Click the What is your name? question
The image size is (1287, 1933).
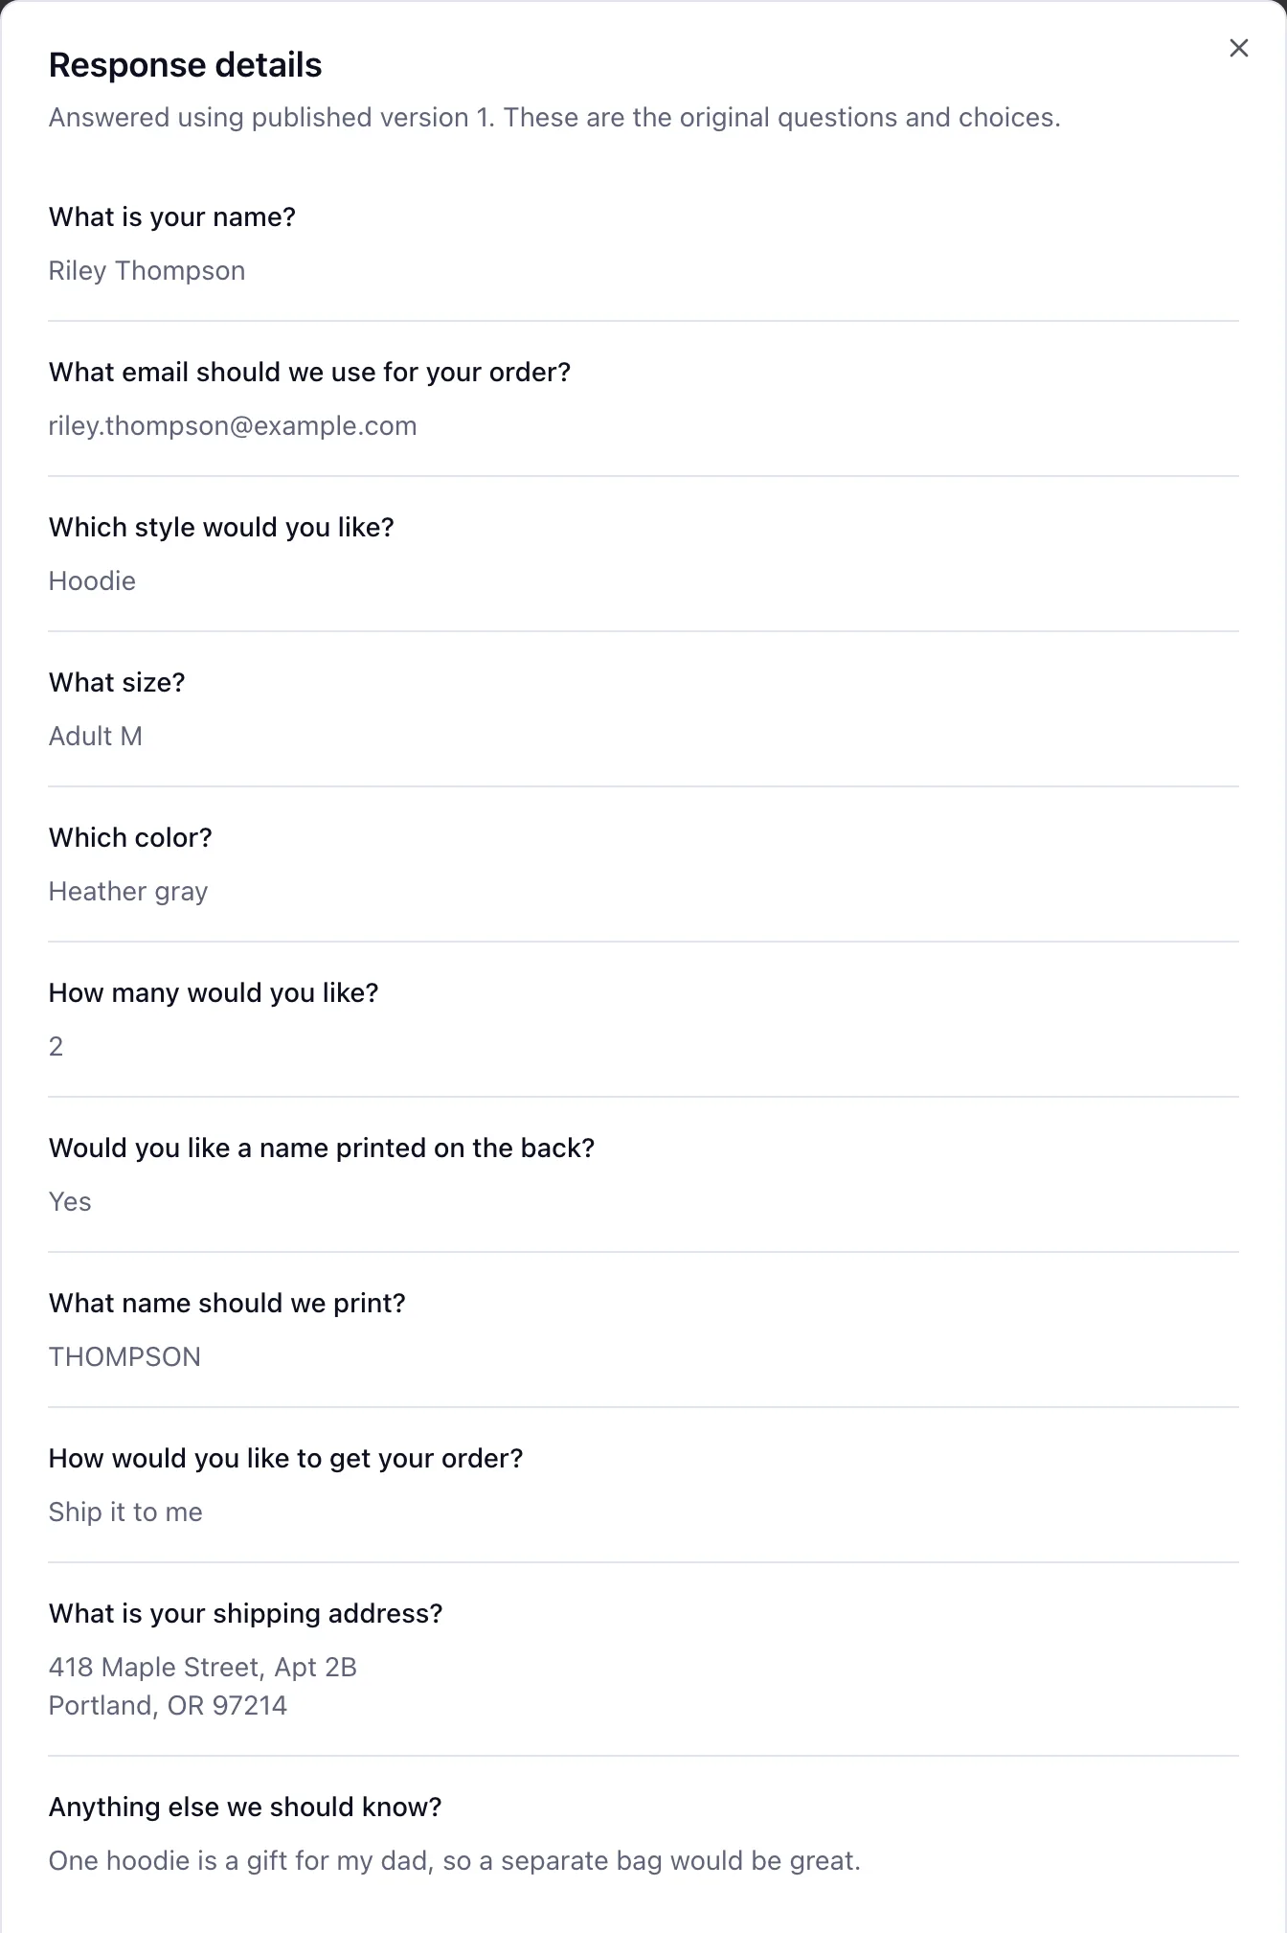click(x=172, y=217)
